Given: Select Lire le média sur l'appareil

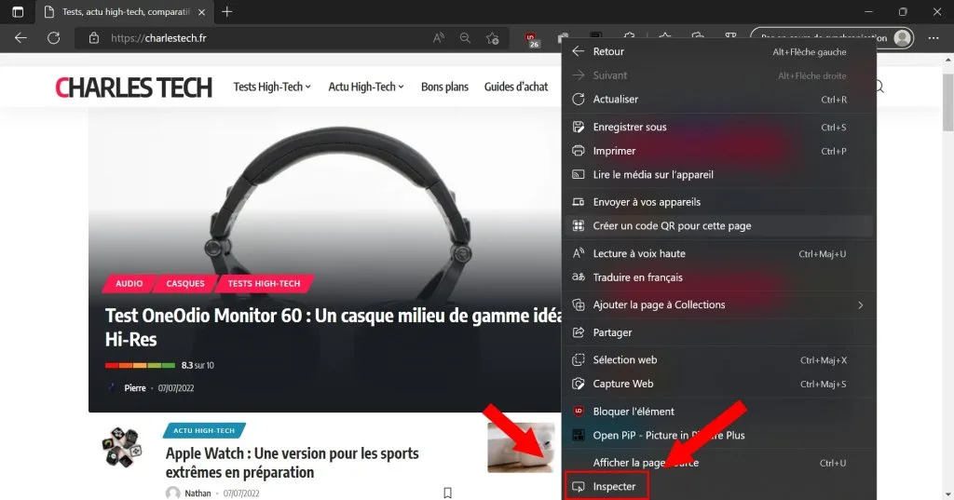Looking at the screenshot, I should click(718, 174).
